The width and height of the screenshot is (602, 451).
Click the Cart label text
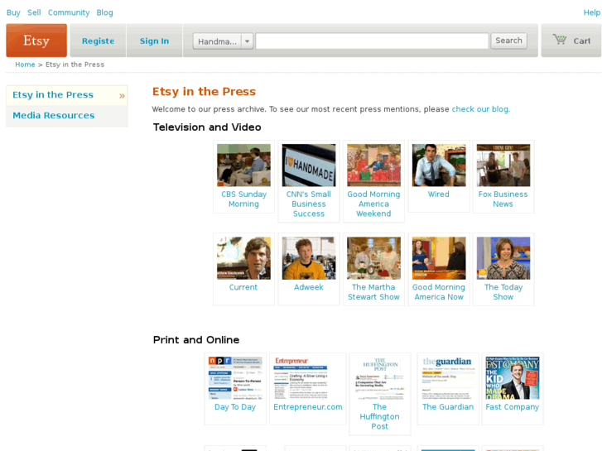[x=581, y=41]
